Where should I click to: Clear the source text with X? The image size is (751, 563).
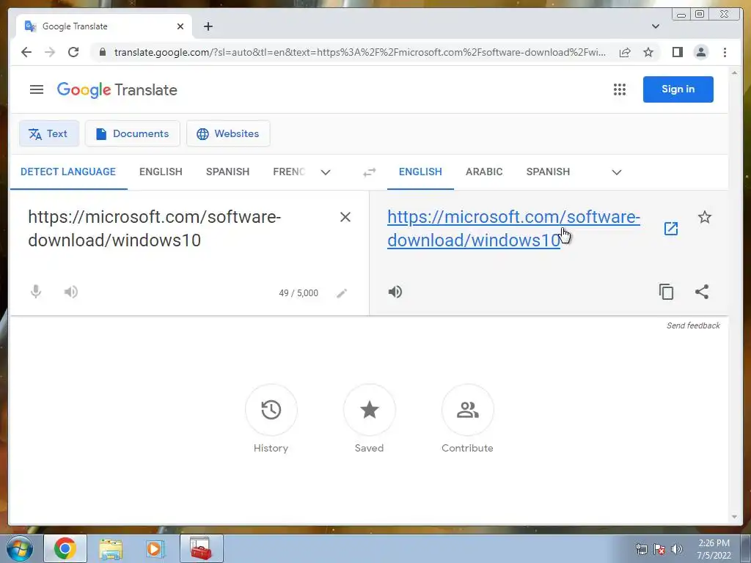click(345, 217)
